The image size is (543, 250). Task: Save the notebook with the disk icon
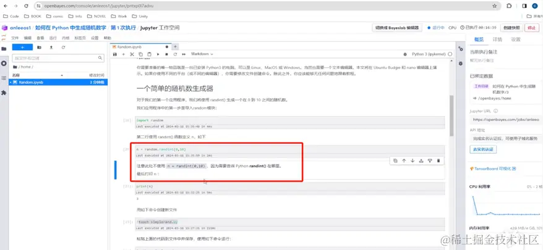(x=115, y=54)
